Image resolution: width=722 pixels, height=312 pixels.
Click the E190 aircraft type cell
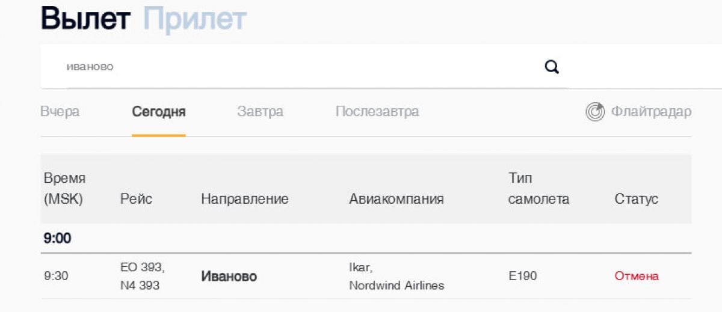point(522,277)
